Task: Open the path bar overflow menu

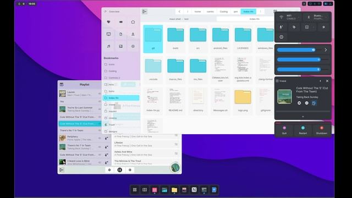Action: 260,12
